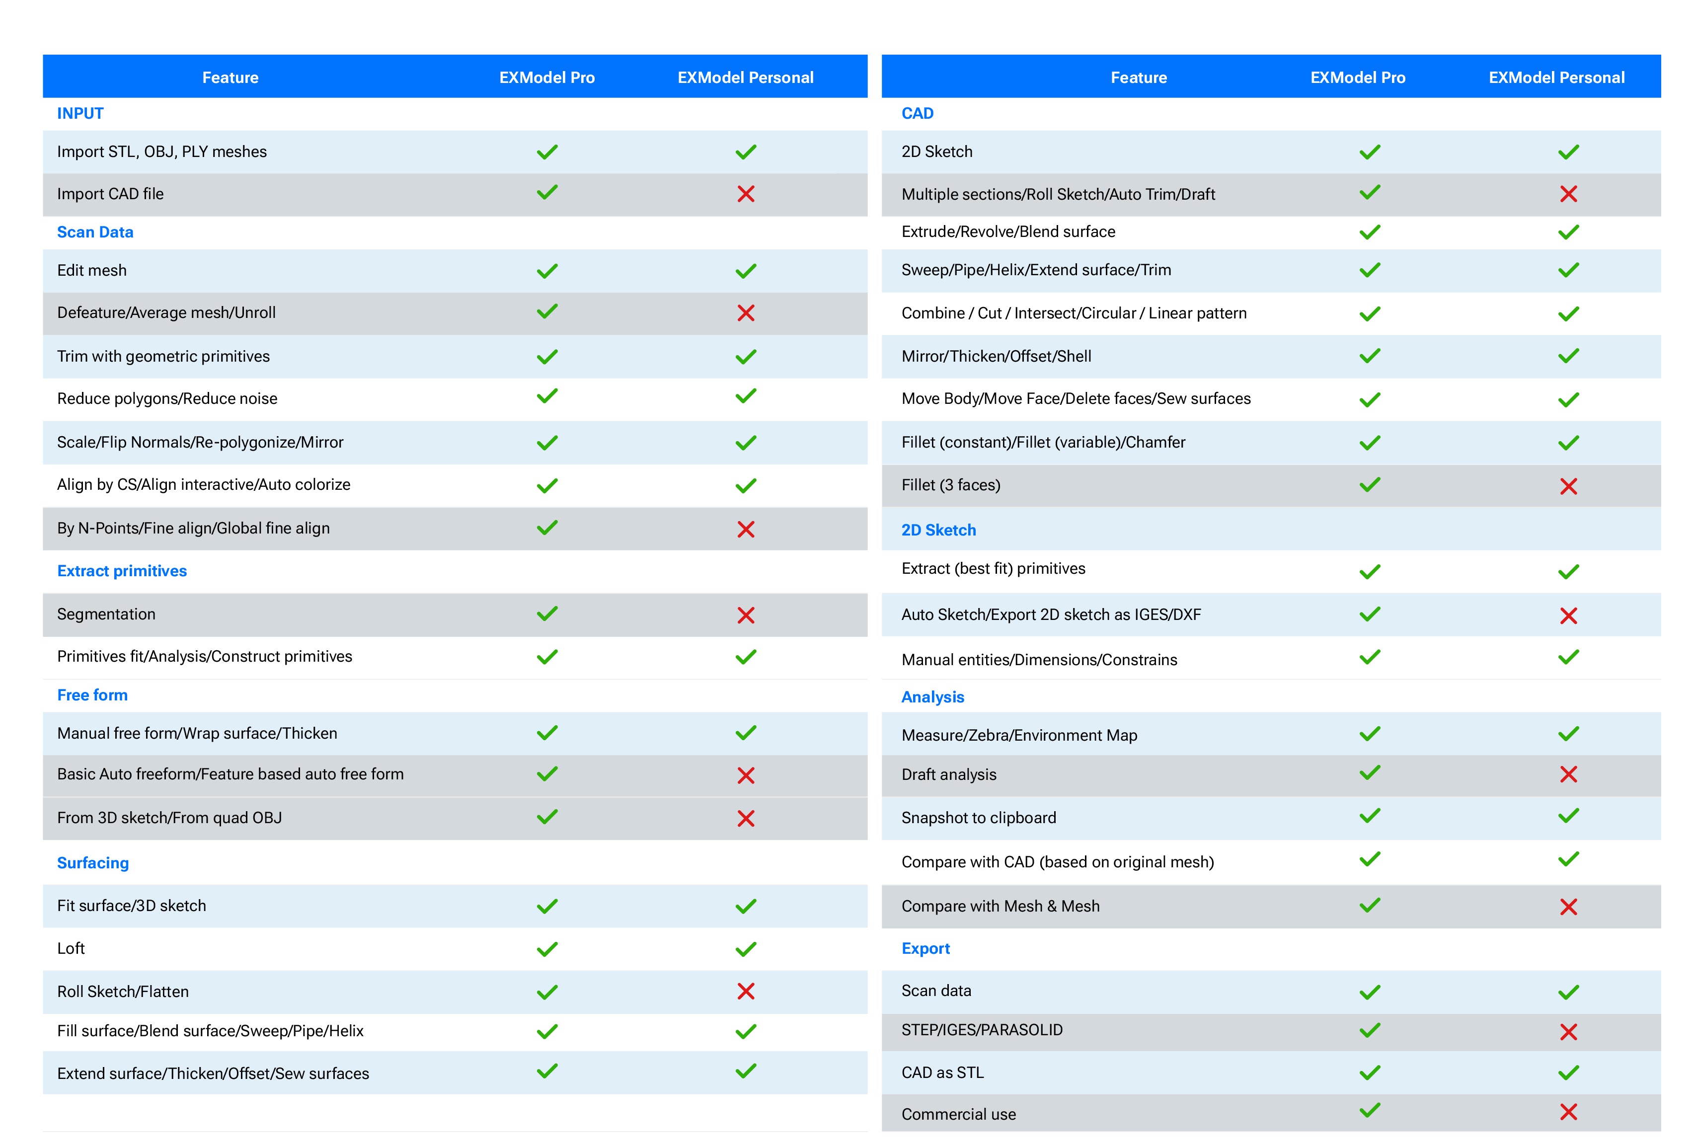This screenshot has height=1148, width=1694.
Task: Click the red X for Import CAD file
Action: (x=745, y=194)
